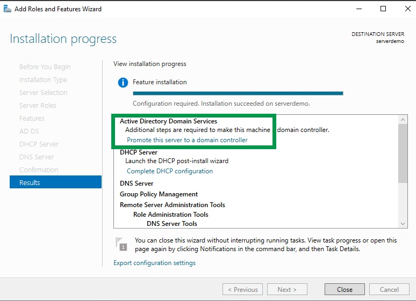The width and height of the screenshot is (416, 301).
Task: Select the Results step in sidebar
Action: (x=55, y=182)
